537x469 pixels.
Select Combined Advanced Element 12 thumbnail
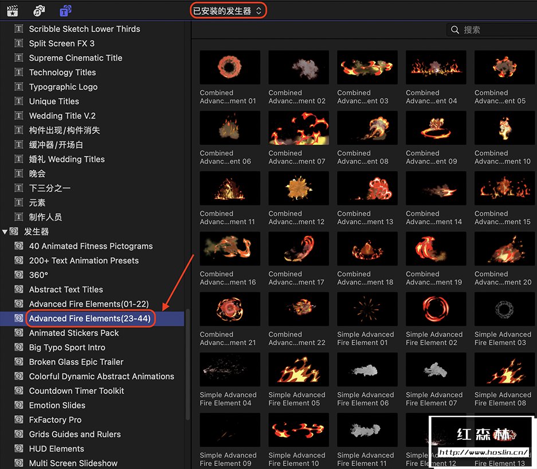click(299, 188)
